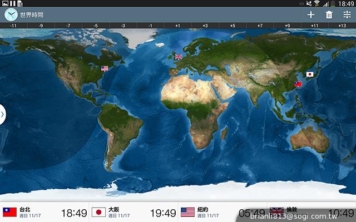Image resolution: width=356 pixels, height=222 pixels.
Task: Expand the left edge side panel handle
Action: click(3, 114)
